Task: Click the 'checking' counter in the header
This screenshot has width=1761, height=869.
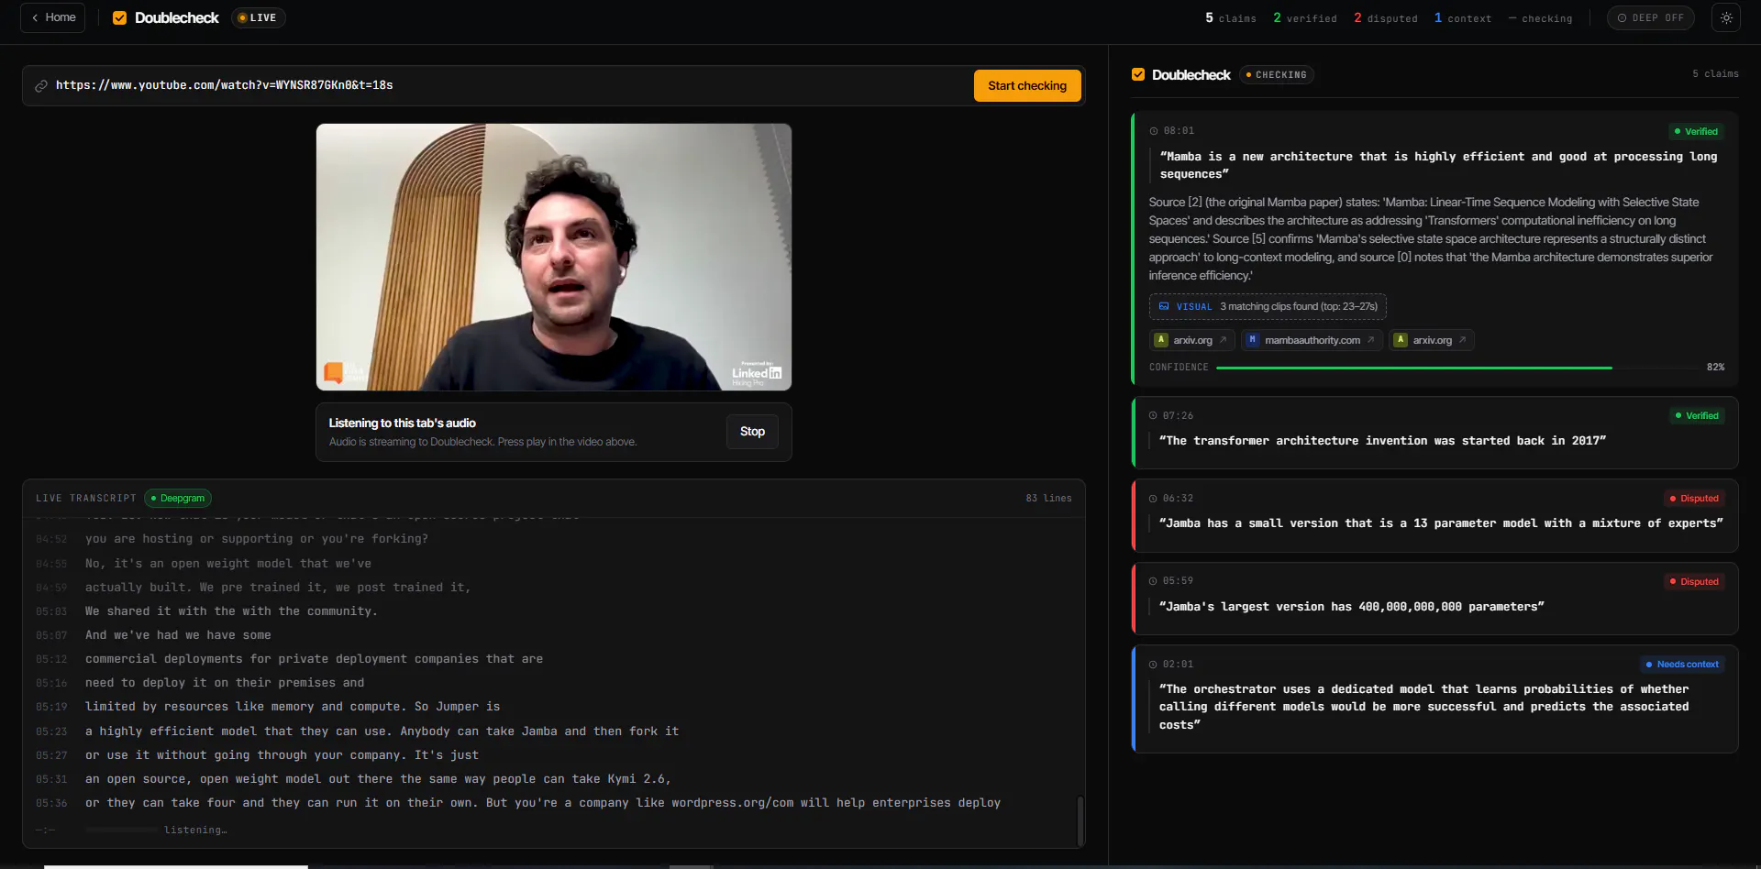Action: coord(1540,17)
